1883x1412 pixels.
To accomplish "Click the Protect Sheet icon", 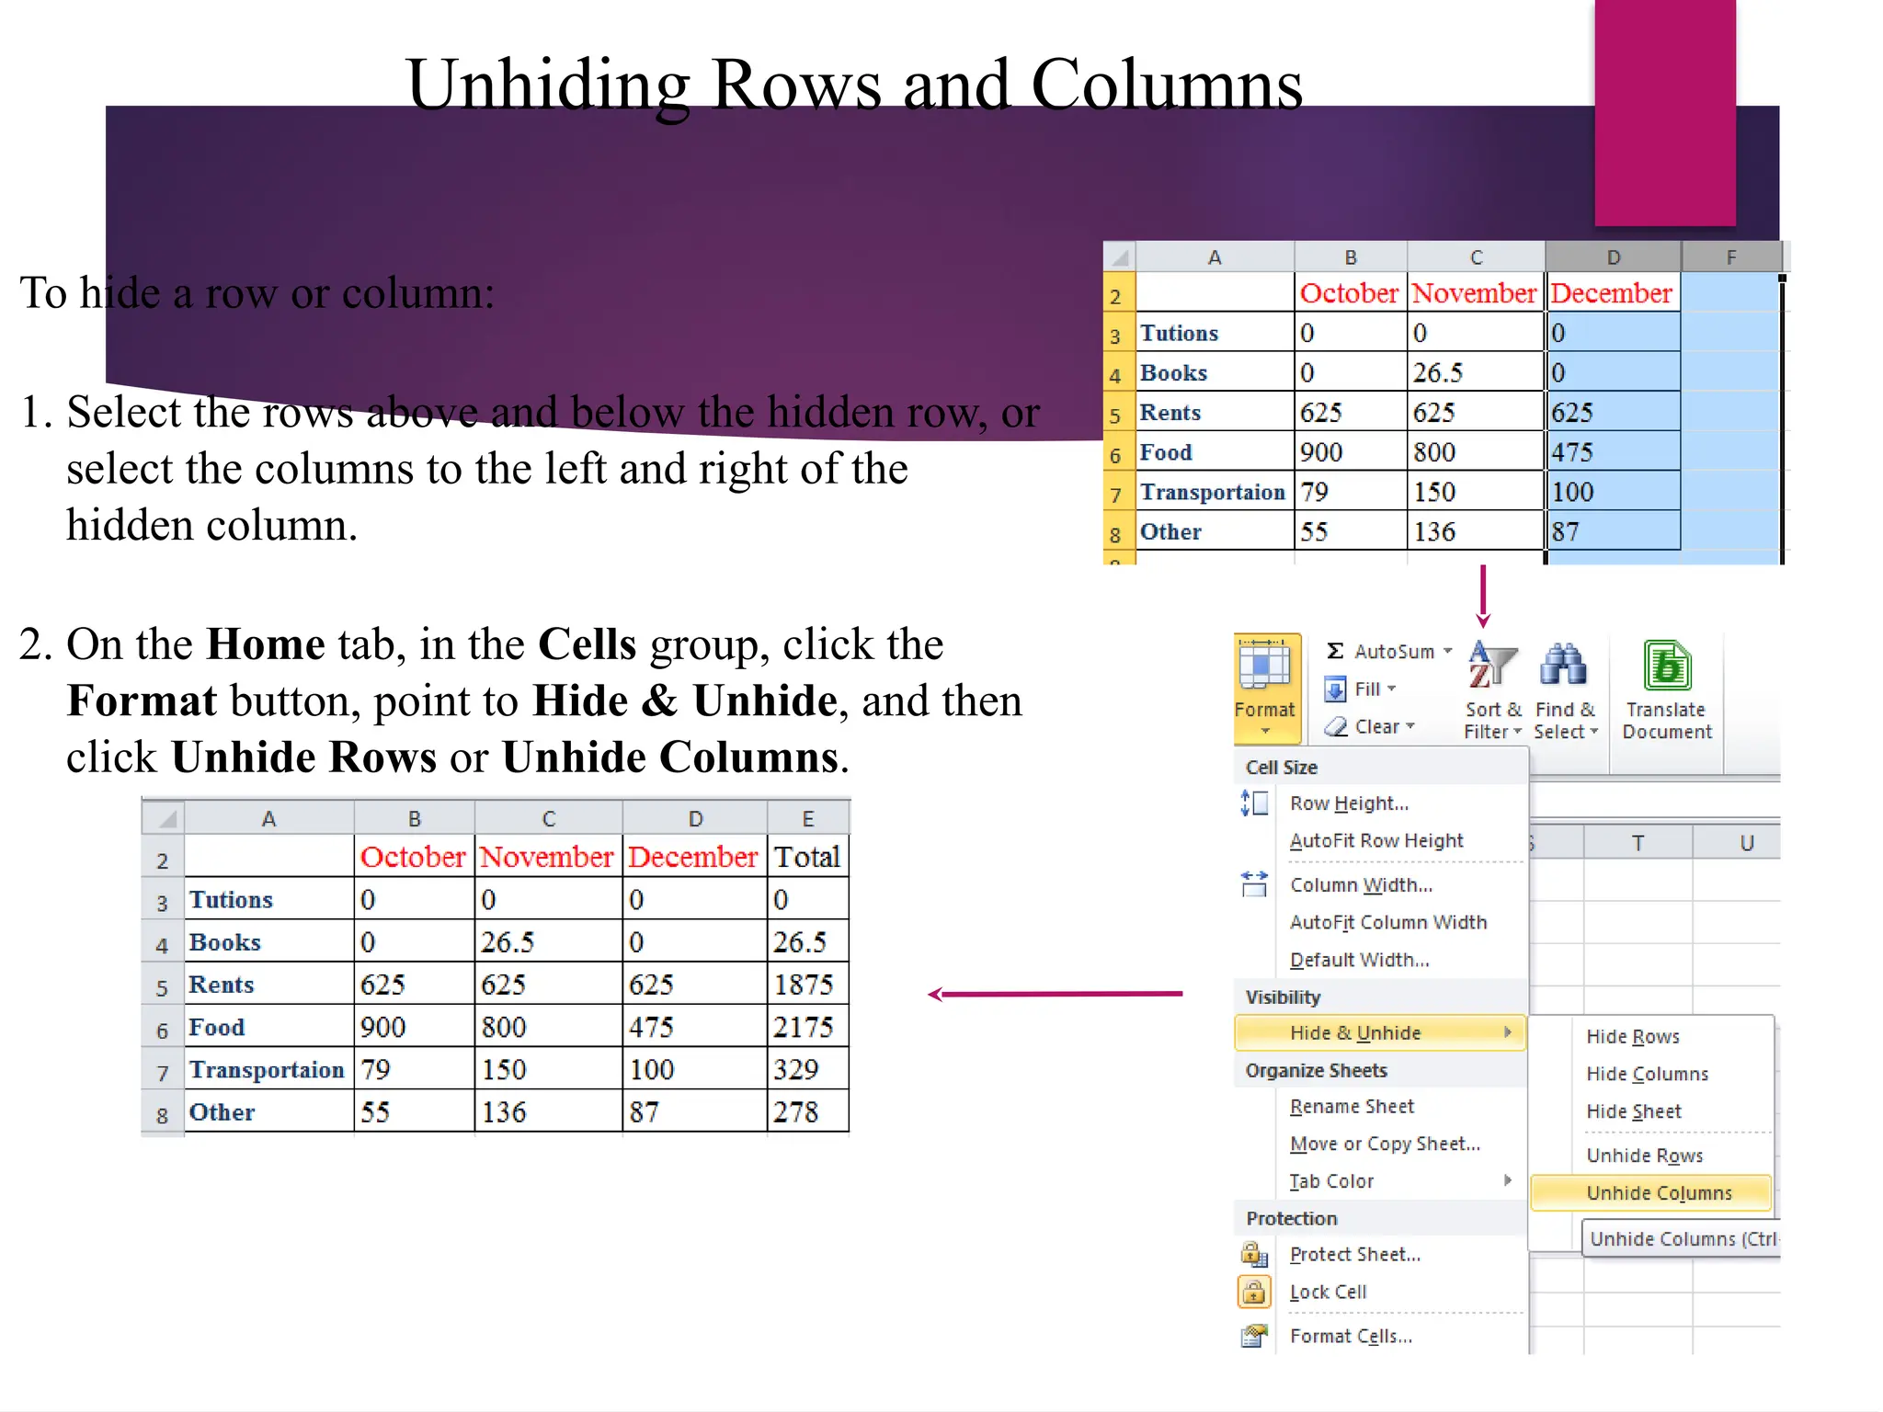I will [x=1253, y=1254].
